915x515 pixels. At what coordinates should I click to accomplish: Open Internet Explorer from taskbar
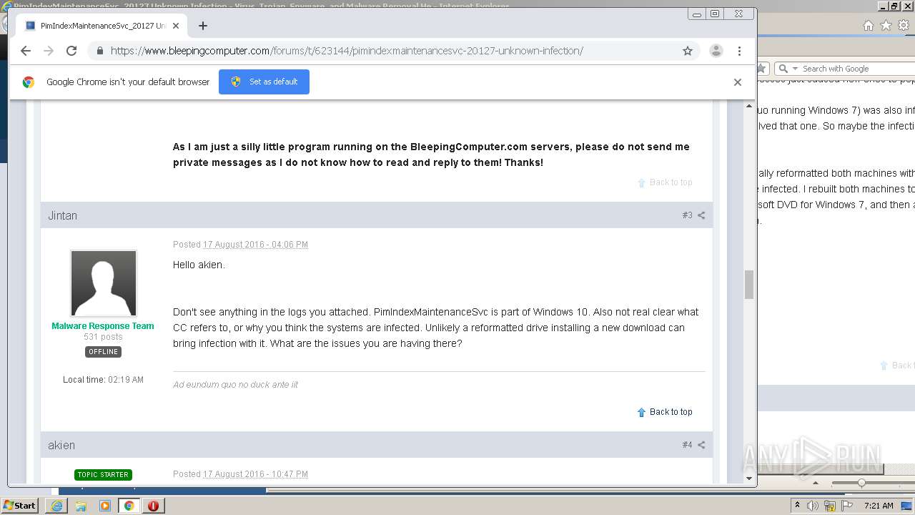click(x=56, y=506)
